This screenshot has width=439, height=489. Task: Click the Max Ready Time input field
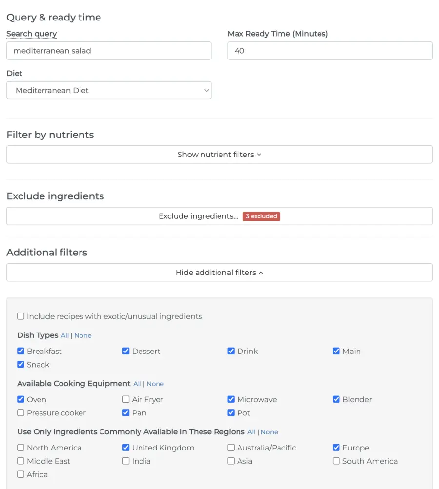pos(329,50)
